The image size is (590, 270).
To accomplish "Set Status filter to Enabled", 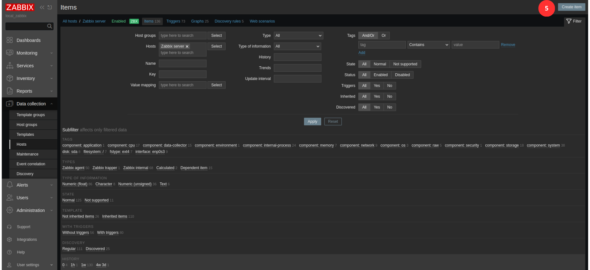I will pyautogui.click(x=380, y=75).
